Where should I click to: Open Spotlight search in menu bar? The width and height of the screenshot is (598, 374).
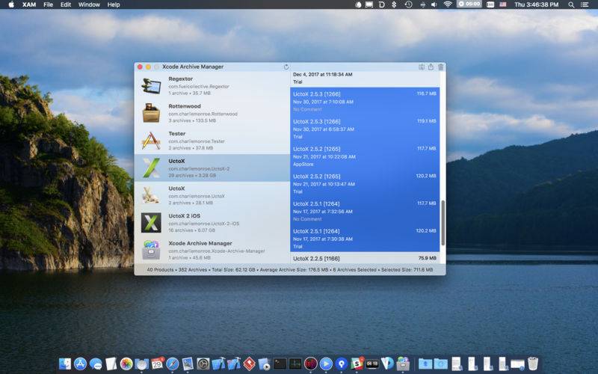click(571, 4)
